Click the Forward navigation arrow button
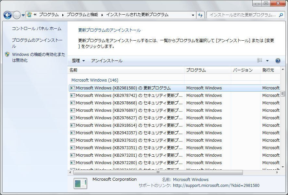Viewport: 288px width, 195px height. click(x=17, y=15)
